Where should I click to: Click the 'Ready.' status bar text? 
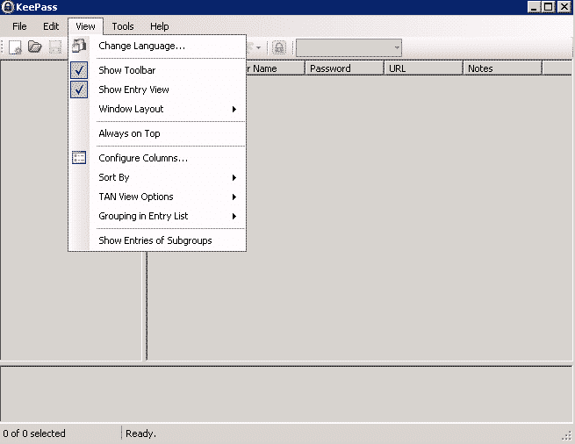140,433
